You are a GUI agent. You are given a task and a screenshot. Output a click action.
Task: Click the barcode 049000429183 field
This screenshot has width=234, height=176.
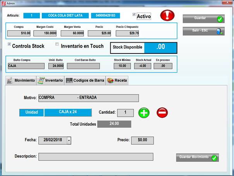pos(106,16)
